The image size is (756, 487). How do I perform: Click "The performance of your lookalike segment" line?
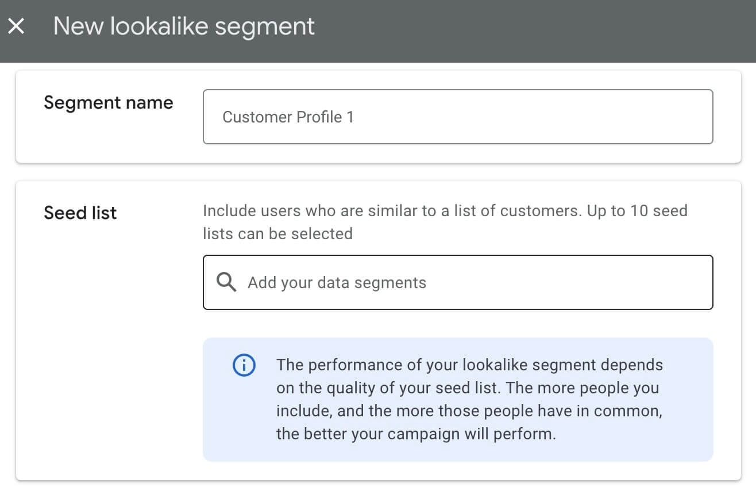click(469, 365)
